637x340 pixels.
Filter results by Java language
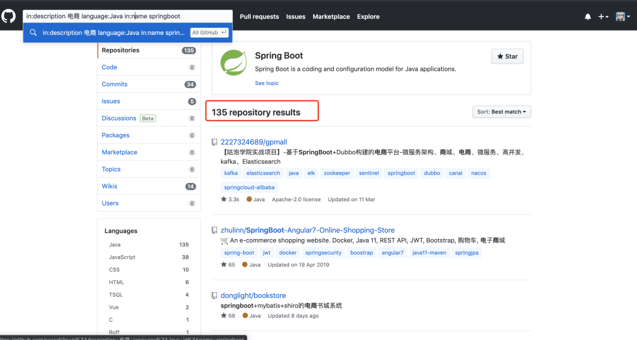pos(149,244)
